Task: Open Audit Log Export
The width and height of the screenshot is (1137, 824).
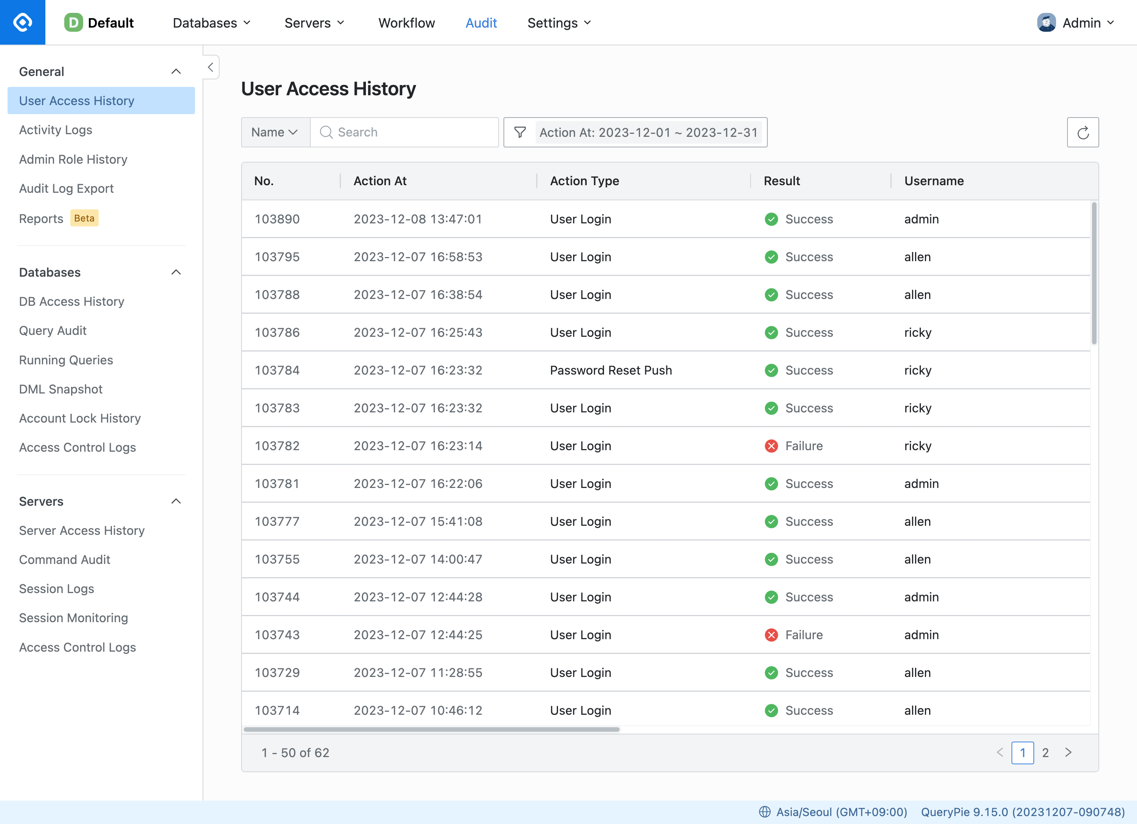Action: tap(66, 189)
